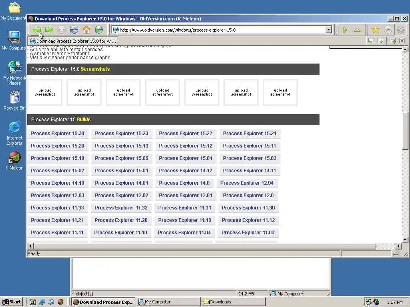This screenshot has width=410, height=307.
Task: Go back using the green Back arrow
Action: tap(37, 30)
